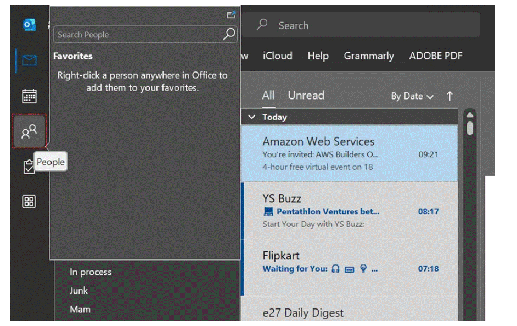Image resolution: width=517 pixels, height=326 pixels.
Task: Click the message list scroll up arrow
Action: click(470, 114)
